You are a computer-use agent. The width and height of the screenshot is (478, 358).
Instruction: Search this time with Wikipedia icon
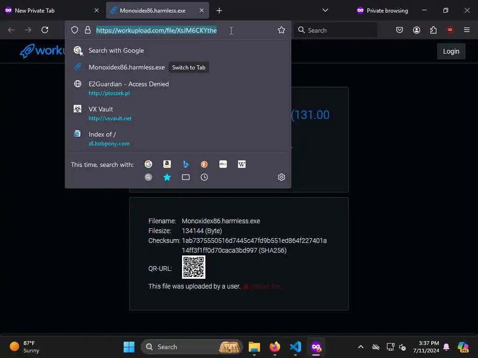(x=242, y=164)
